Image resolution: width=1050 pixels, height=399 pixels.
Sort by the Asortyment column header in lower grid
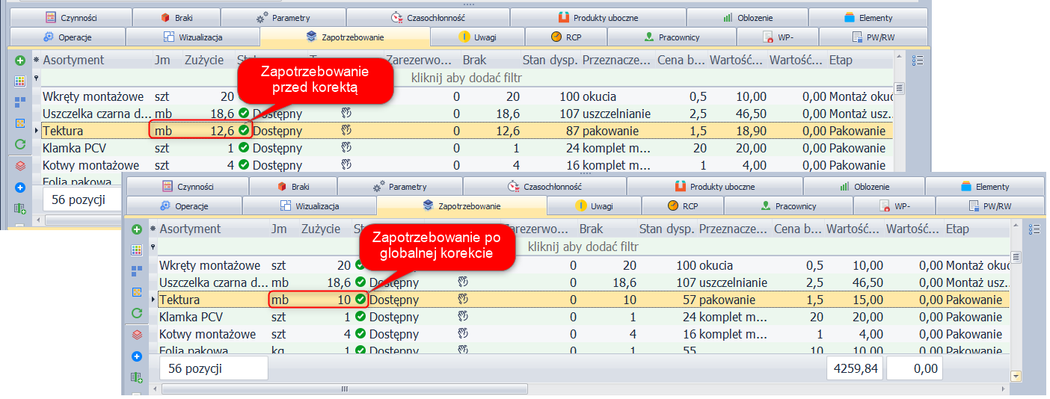(x=190, y=229)
